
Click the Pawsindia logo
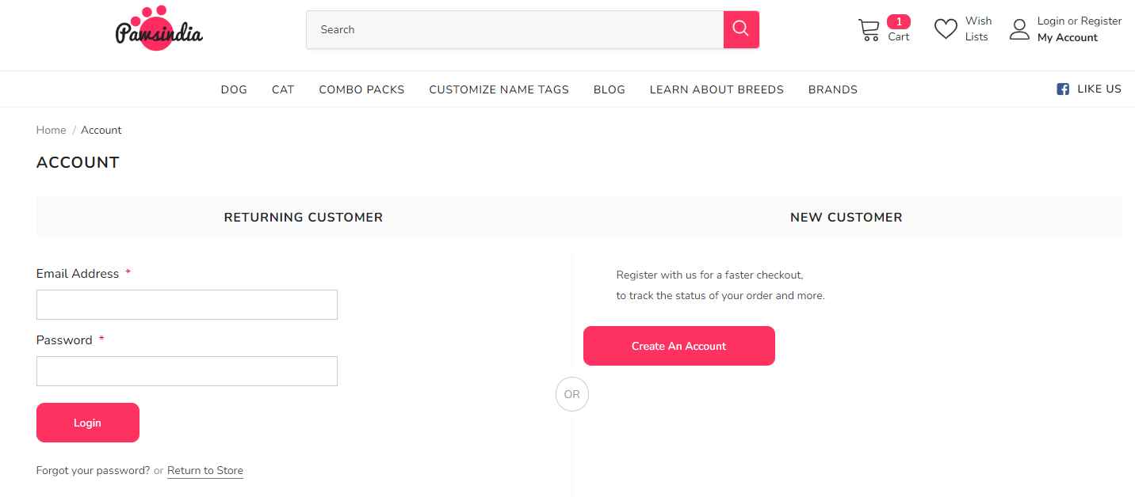pos(159,29)
